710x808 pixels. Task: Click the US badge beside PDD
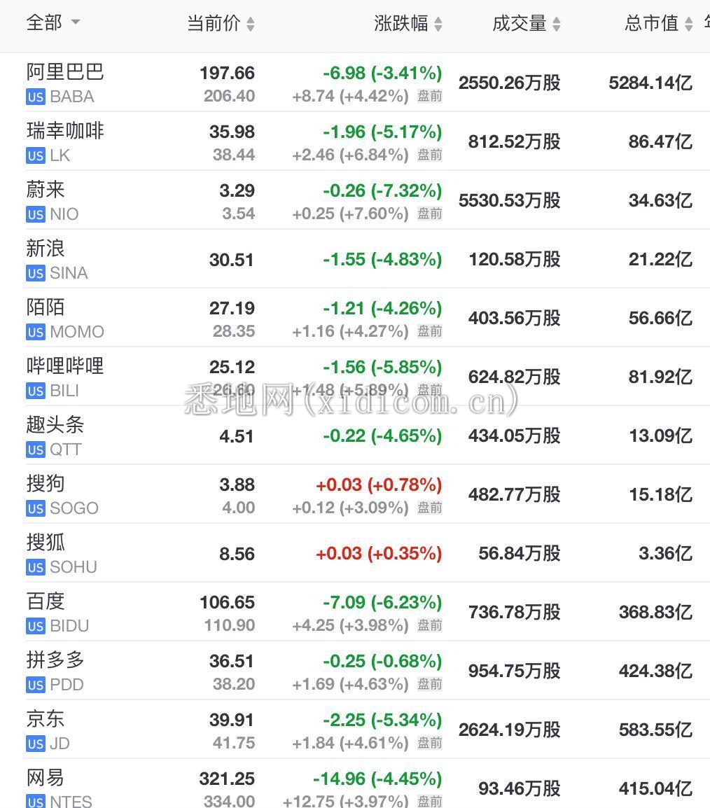pos(36,684)
